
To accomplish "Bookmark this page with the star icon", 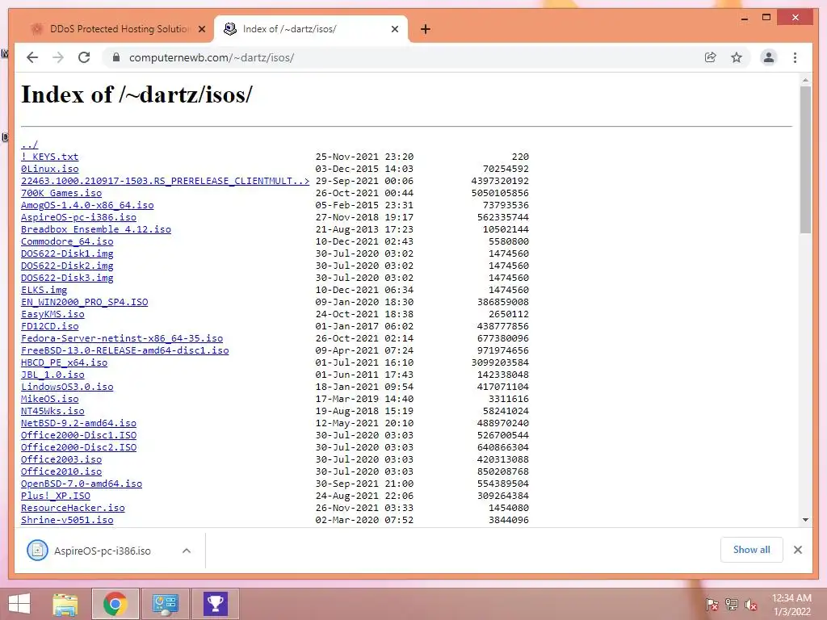I will 737,57.
